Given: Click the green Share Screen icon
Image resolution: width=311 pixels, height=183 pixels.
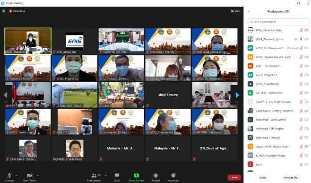Looking at the screenshot, I should tap(136, 175).
